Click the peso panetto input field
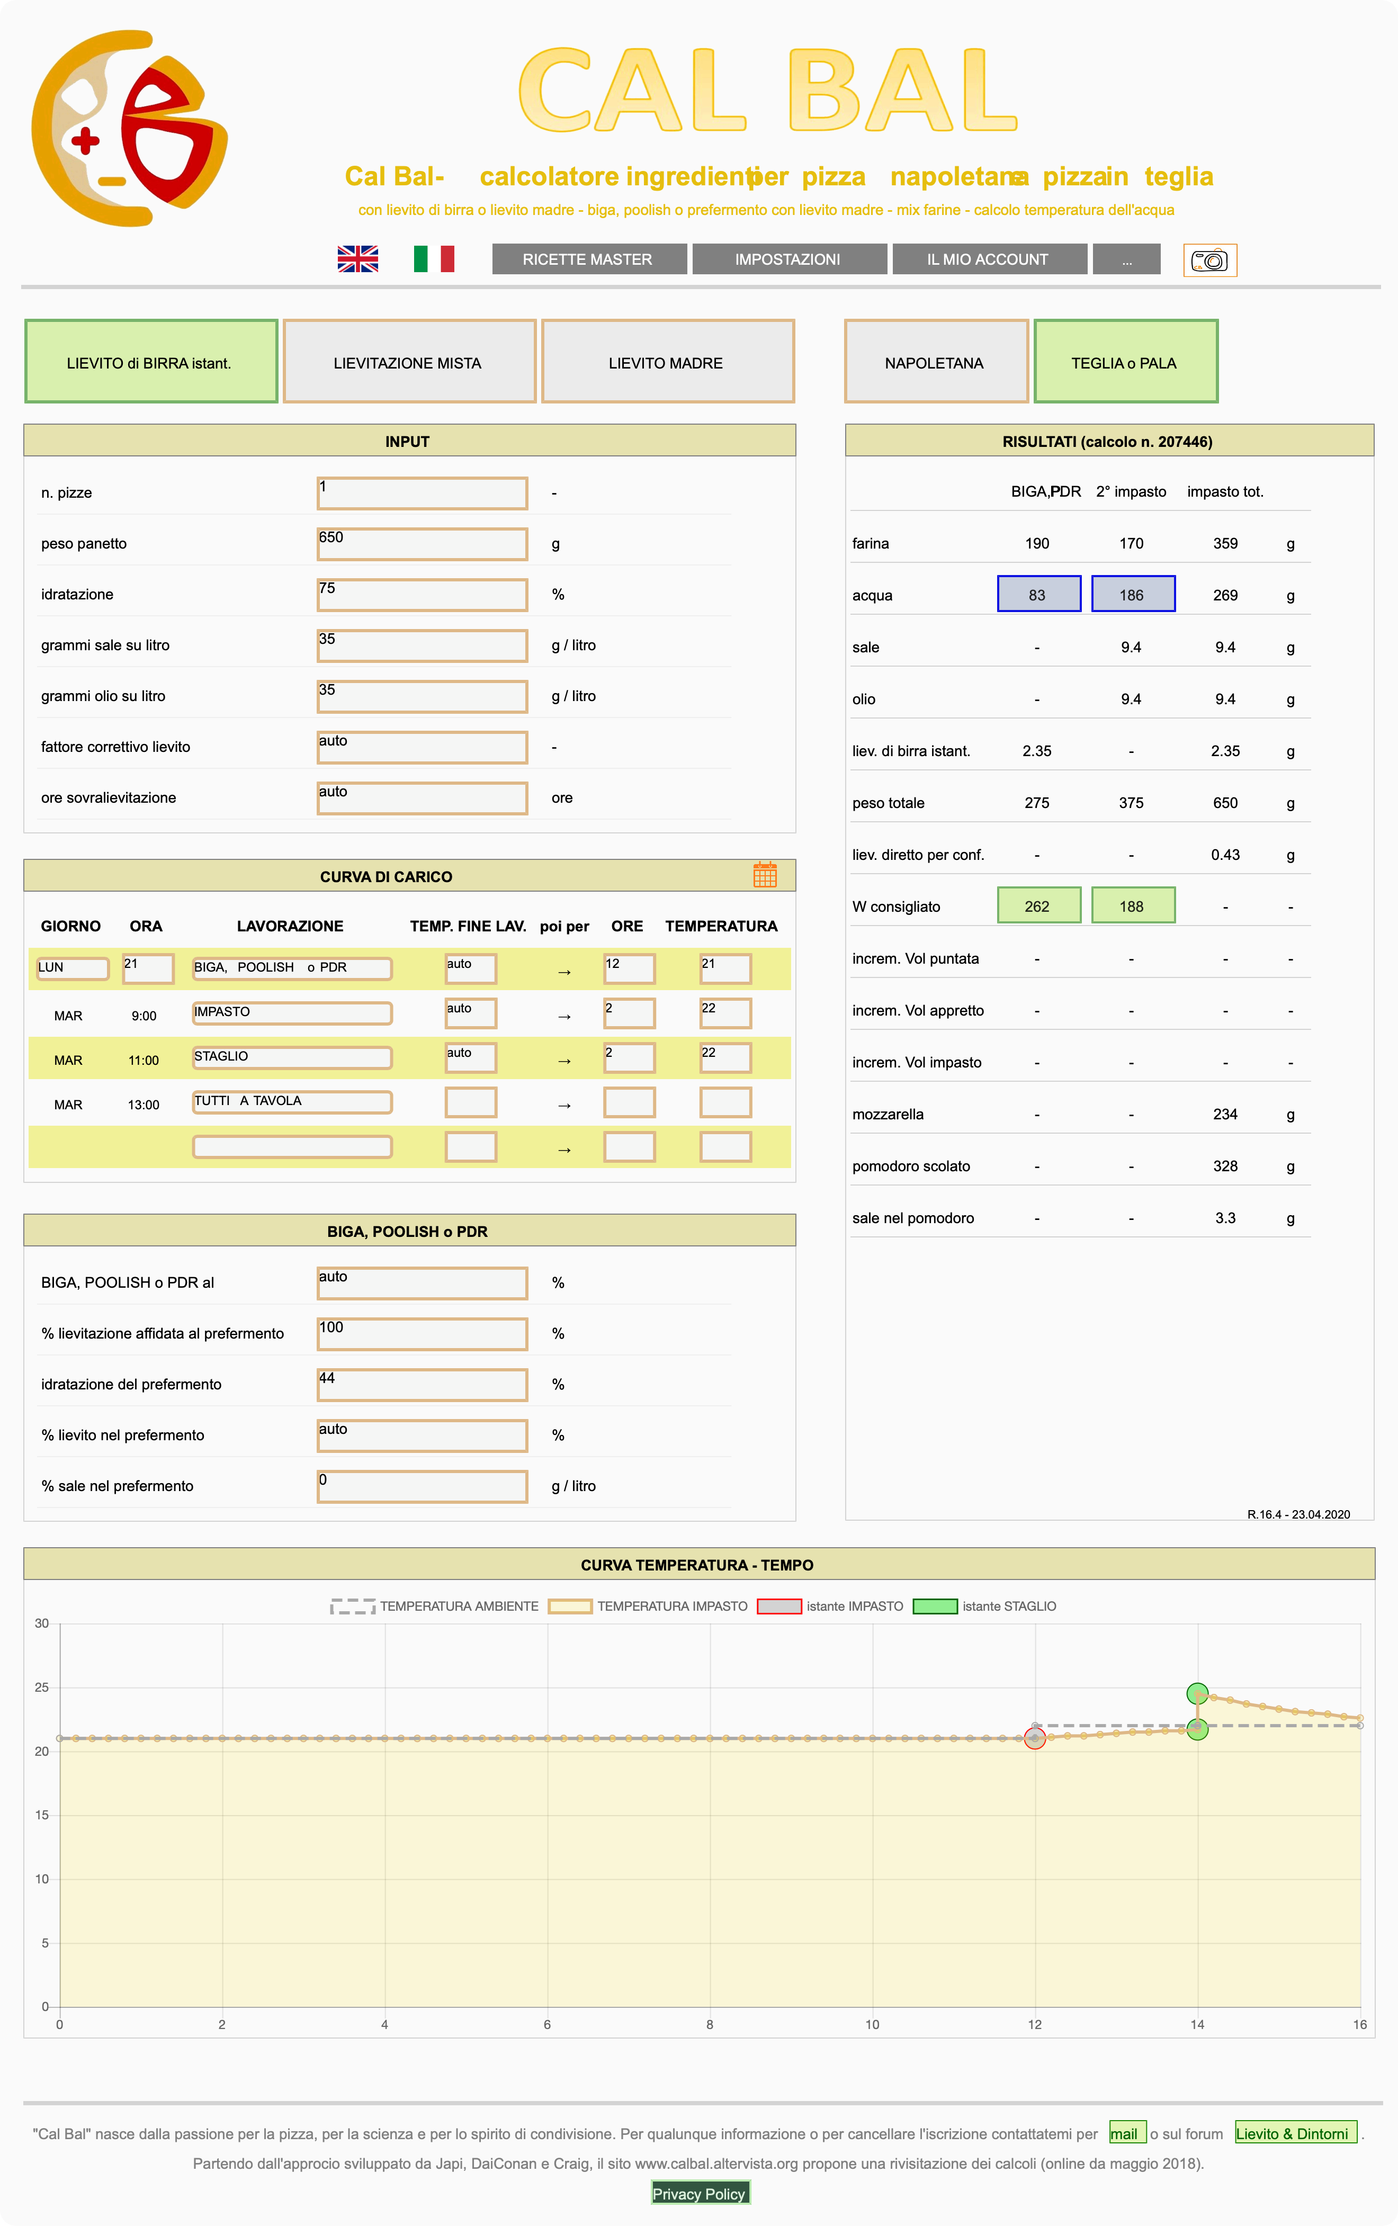Viewport: 1398px width, 2226px height. [x=422, y=544]
